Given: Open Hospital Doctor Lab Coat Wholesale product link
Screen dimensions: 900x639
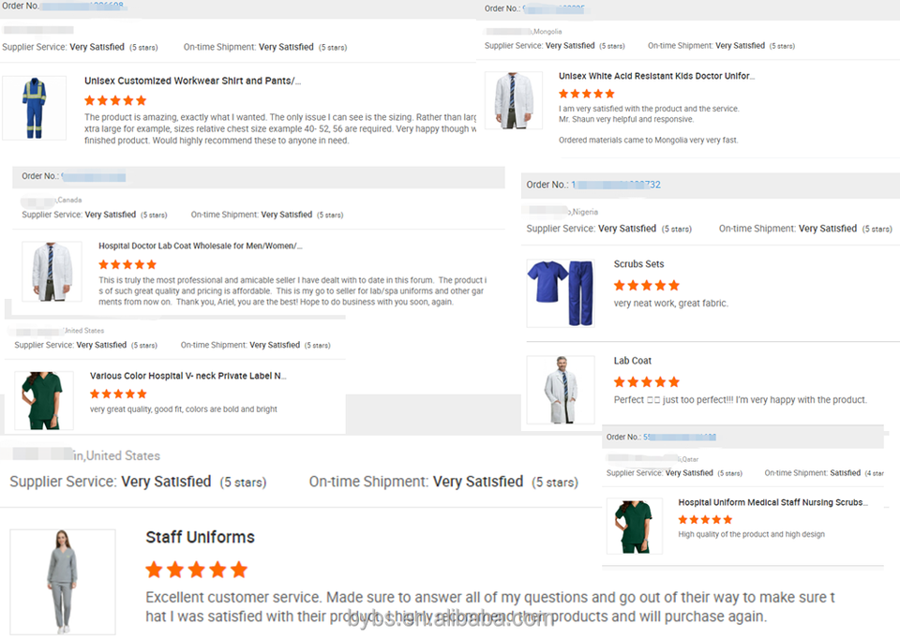Looking at the screenshot, I should (201, 246).
